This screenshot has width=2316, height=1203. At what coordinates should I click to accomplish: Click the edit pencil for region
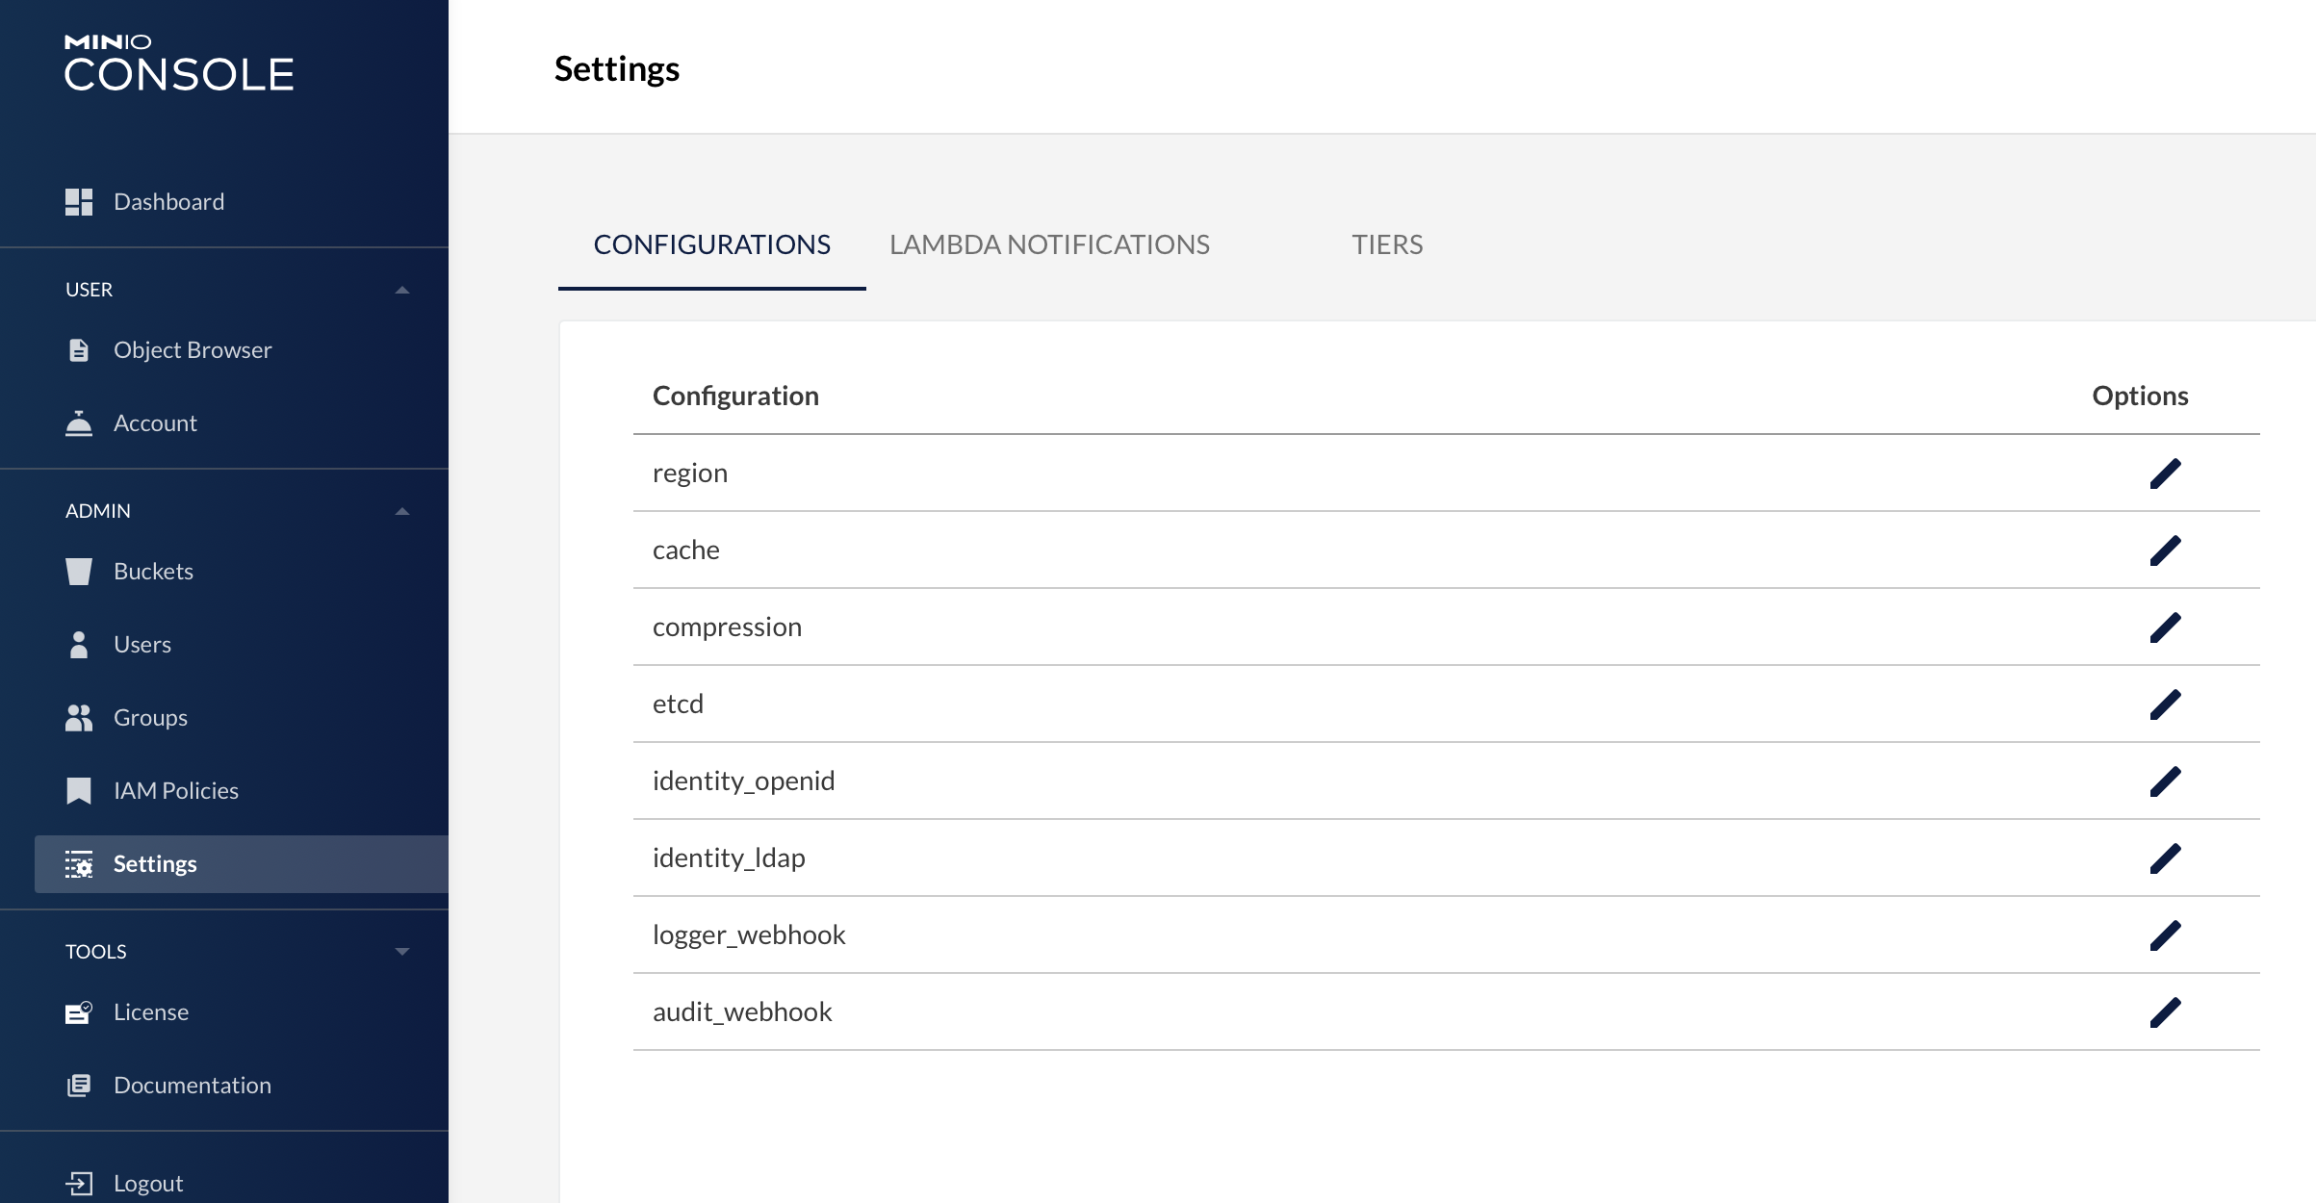(2165, 474)
